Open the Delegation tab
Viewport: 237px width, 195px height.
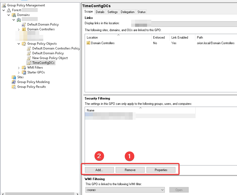127,12
